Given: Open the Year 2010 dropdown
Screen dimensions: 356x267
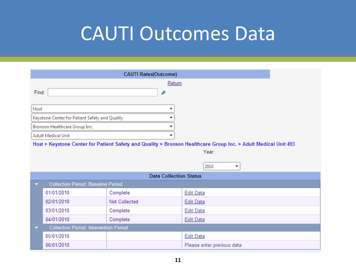Looking at the screenshot, I should point(221,166).
